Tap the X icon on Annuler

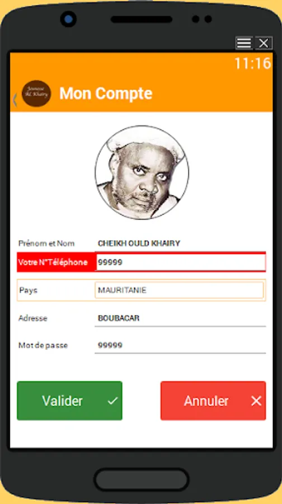pyautogui.click(x=256, y=401)
